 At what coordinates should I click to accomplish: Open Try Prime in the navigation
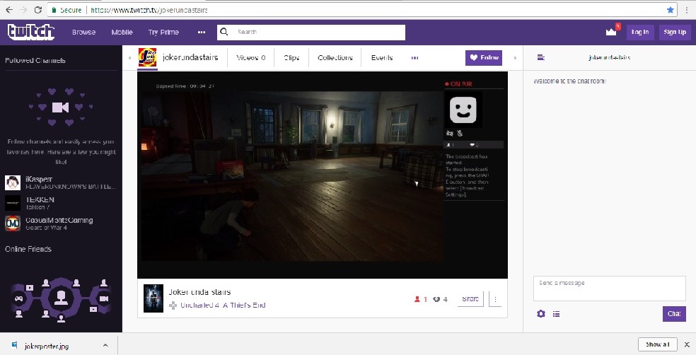coord(163,32)
